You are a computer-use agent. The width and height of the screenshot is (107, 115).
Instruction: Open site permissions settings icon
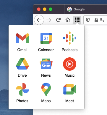pyautogui.click(x=102, y=20)
